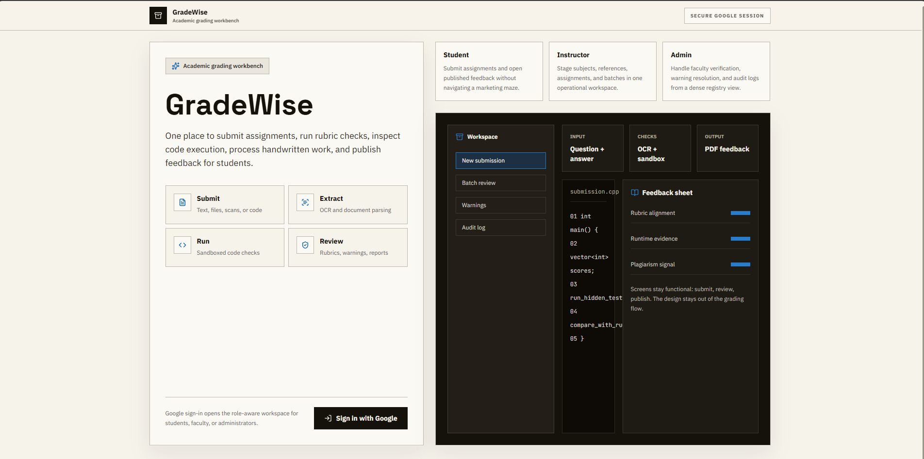Screen dimensions: 924x459
Task: Open Audit log in Workspace sidebar
Action: 500,228
